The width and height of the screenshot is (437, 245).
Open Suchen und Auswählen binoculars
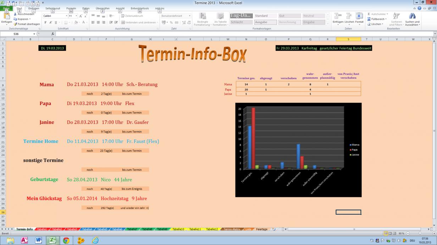(412, 16)
